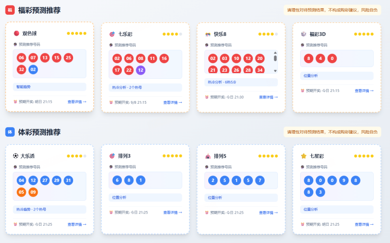Click the 快乐8 card icon
390x243 pixels.
click(208, 34)
